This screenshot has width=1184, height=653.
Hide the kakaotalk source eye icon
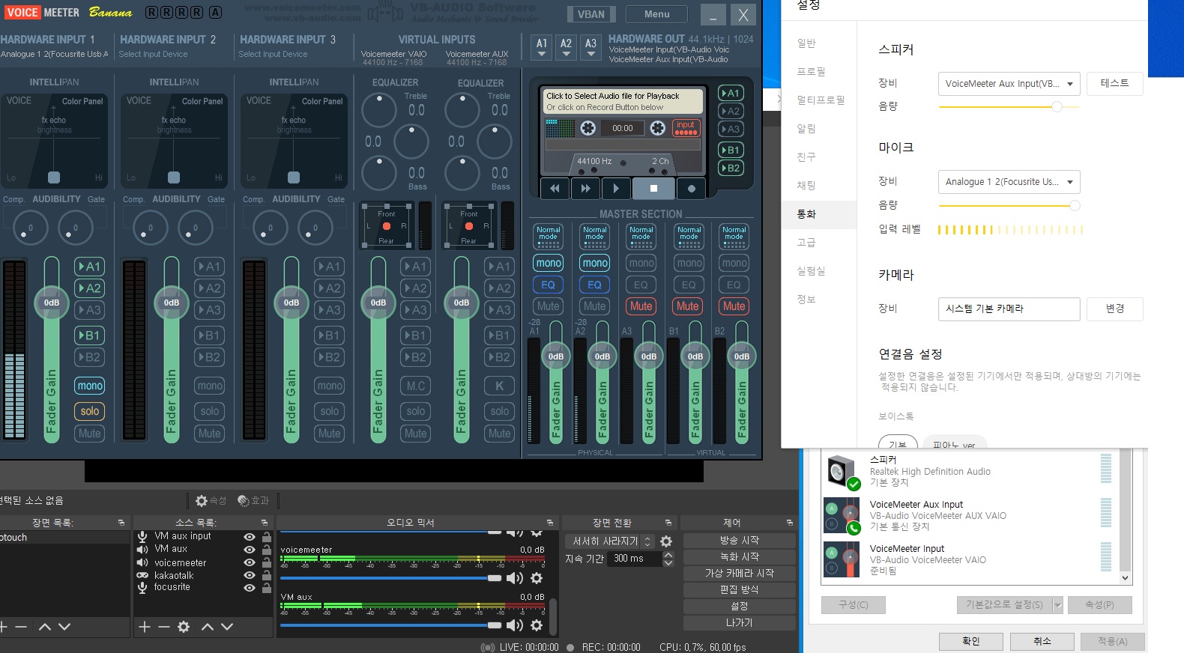250,575
